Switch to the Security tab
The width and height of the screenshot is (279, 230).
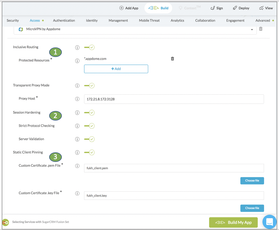pos(13,20)
